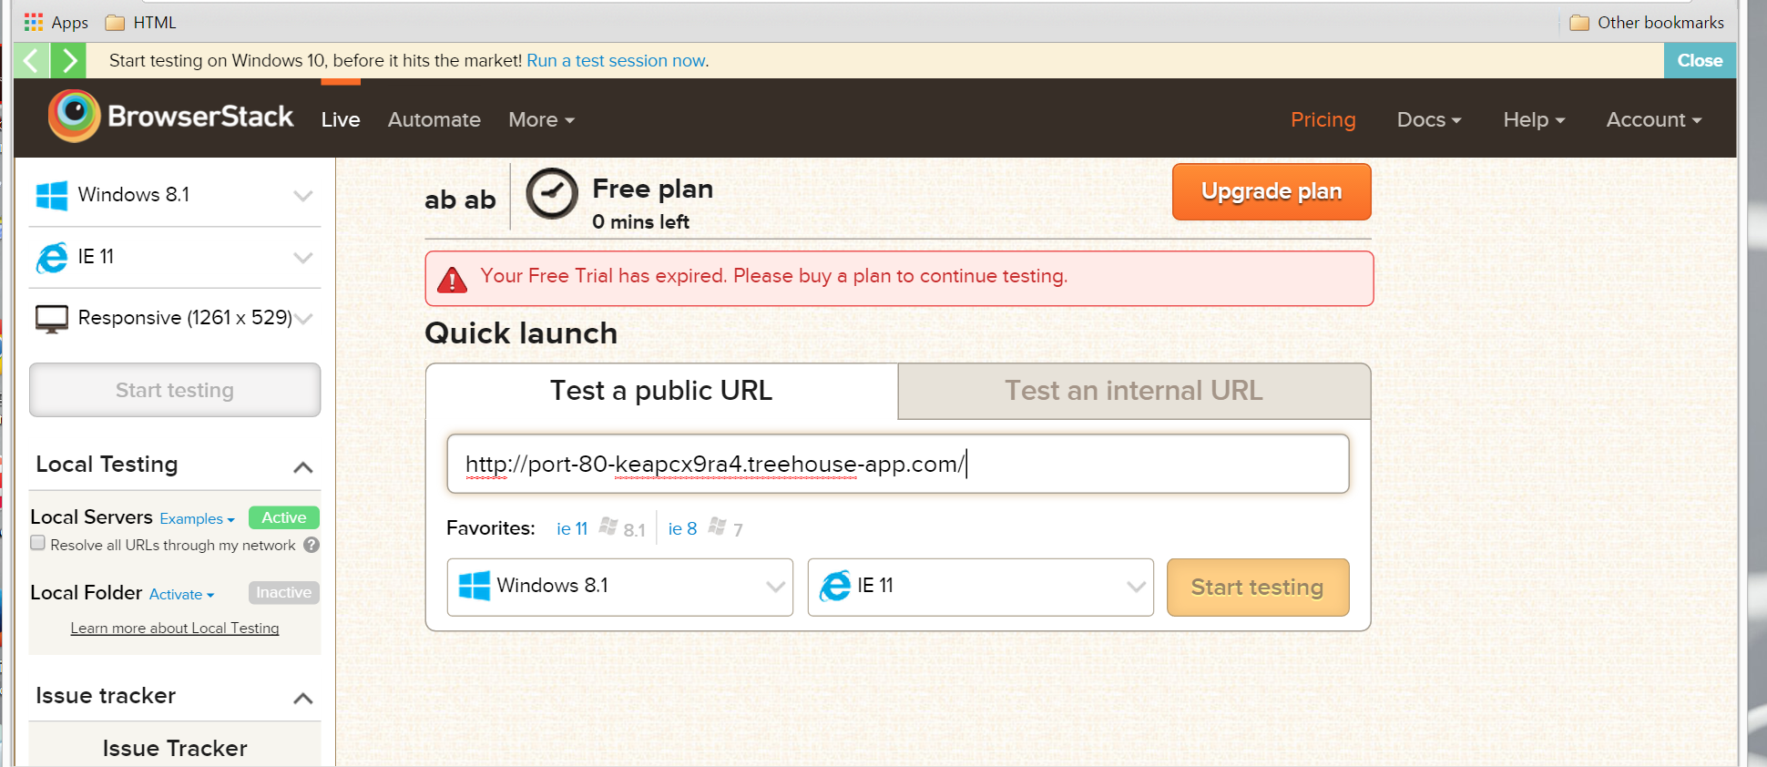This screenshot has height=767, width=1767.
Task: Click the Issue Tracker button
Action: [175, 748]
